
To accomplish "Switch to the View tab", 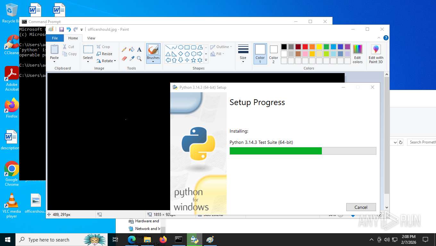I will click(91, 38).
